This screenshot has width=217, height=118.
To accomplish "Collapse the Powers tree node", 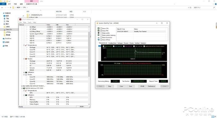I will (x=24, y=59).
